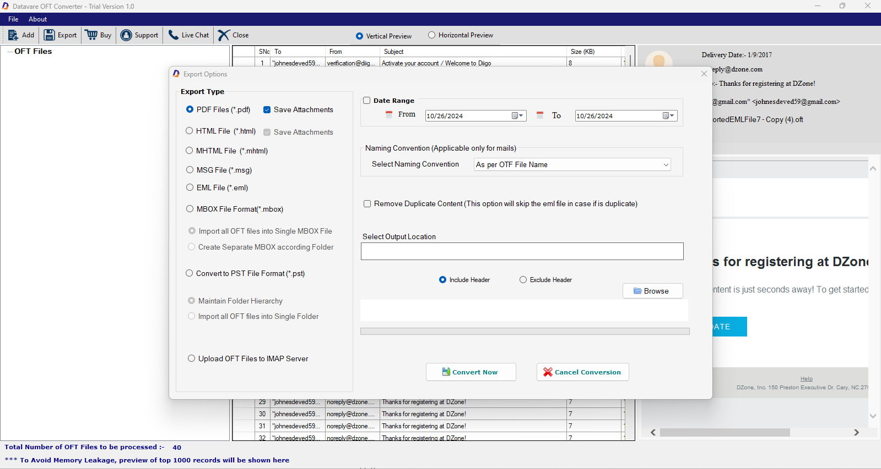Click the Export Options dialog logo icon

176,74
